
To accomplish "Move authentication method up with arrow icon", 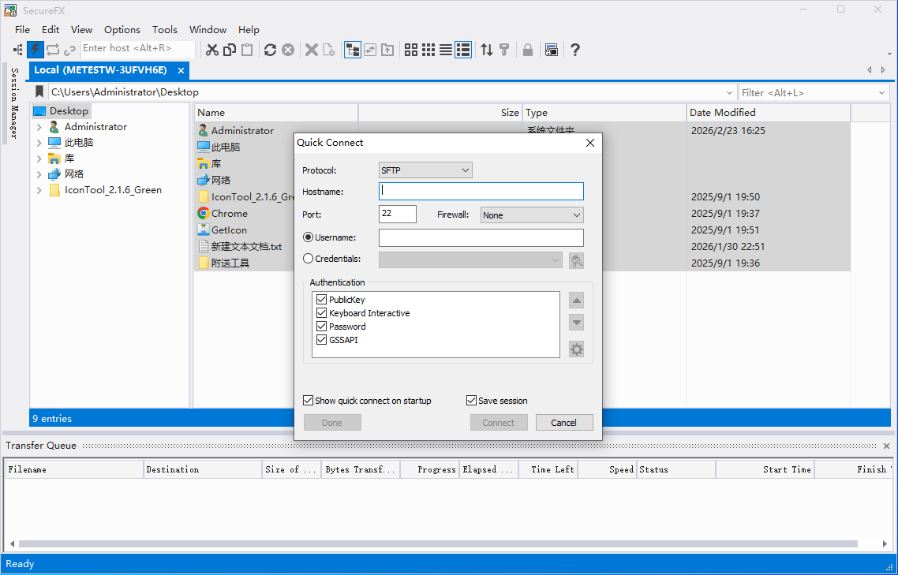I will tap(577, 301).
